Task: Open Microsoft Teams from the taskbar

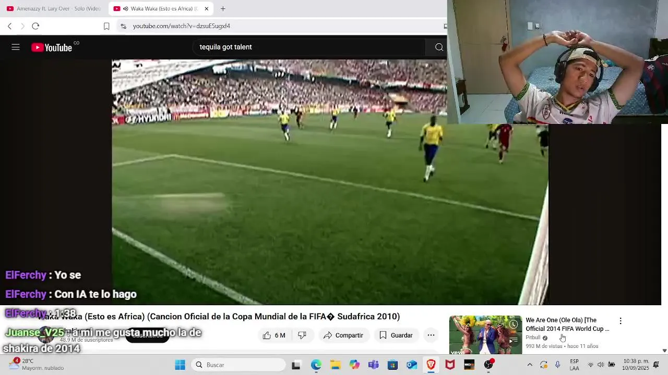Action: point(374,365)
